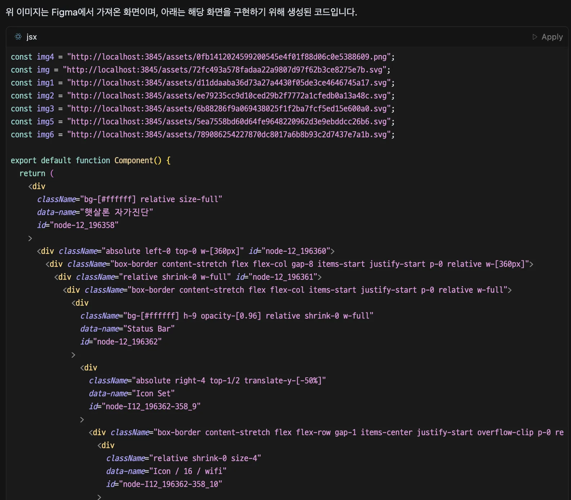
Task: Click the div with id node-12_196360
Action: tap(186, 251)
